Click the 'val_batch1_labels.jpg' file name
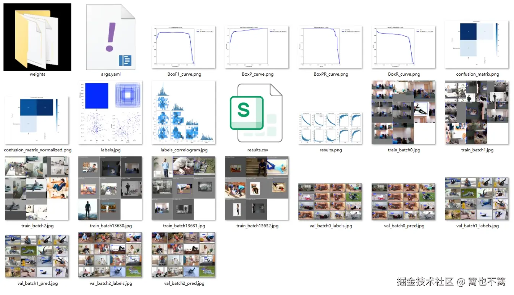The image size is (514, 295). click(477, 225)
